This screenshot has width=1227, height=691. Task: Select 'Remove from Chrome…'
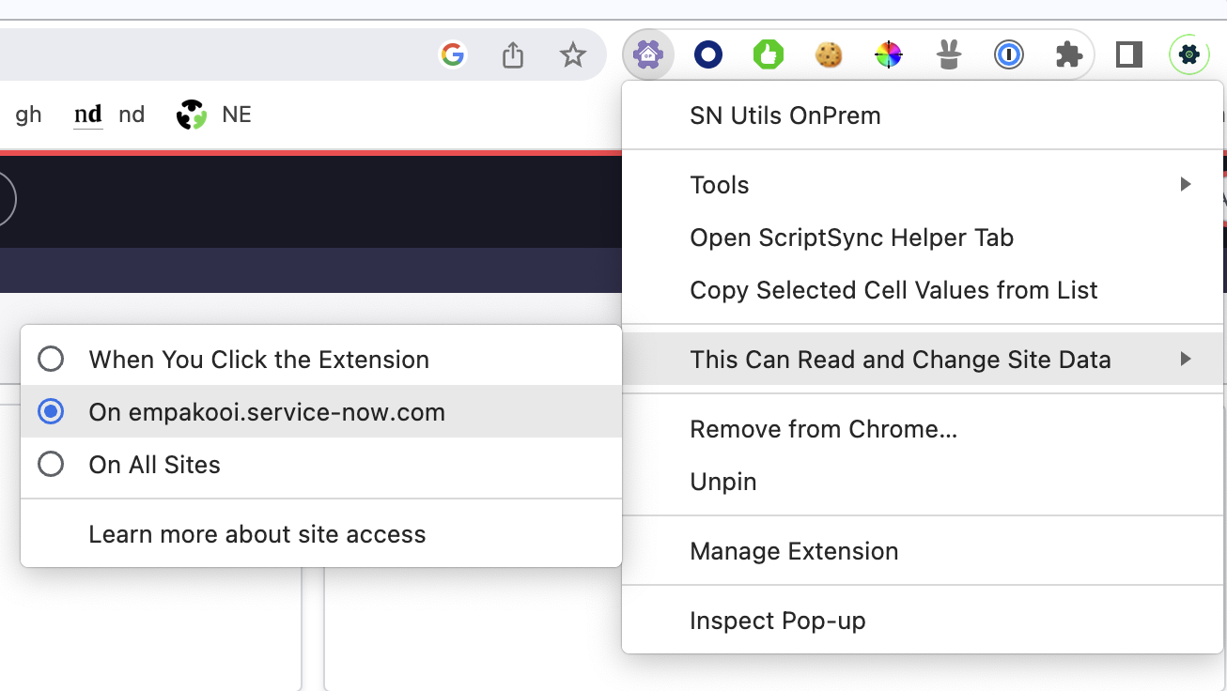923,429
